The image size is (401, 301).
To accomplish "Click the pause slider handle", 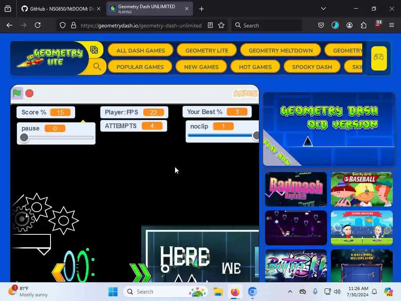I will pyautogui.click(x=24, y=138).
